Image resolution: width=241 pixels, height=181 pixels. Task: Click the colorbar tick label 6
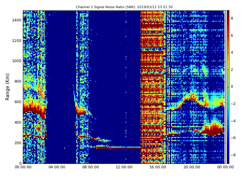pyautogui.click(x=232, y=36)
